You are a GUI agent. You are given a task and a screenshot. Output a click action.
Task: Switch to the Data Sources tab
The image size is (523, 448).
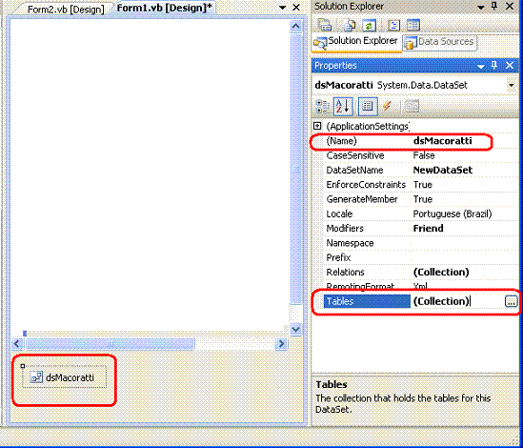[439, 42]
